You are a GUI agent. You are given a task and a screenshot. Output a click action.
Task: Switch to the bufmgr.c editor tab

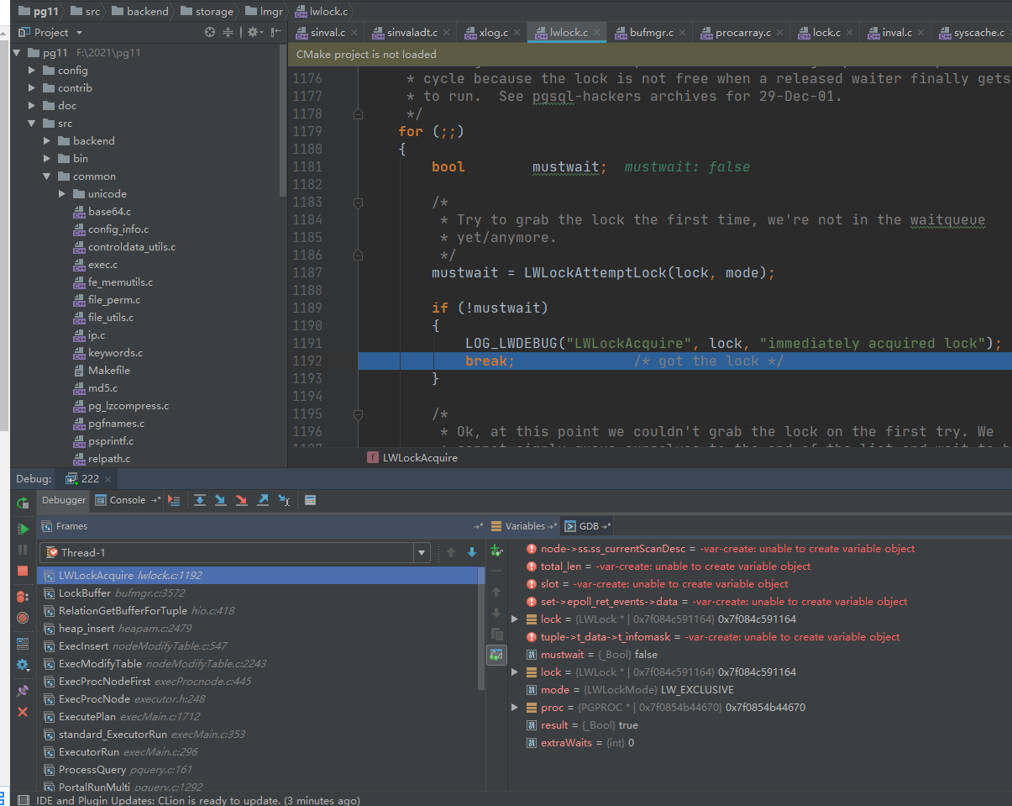click(x=652, y=33)
